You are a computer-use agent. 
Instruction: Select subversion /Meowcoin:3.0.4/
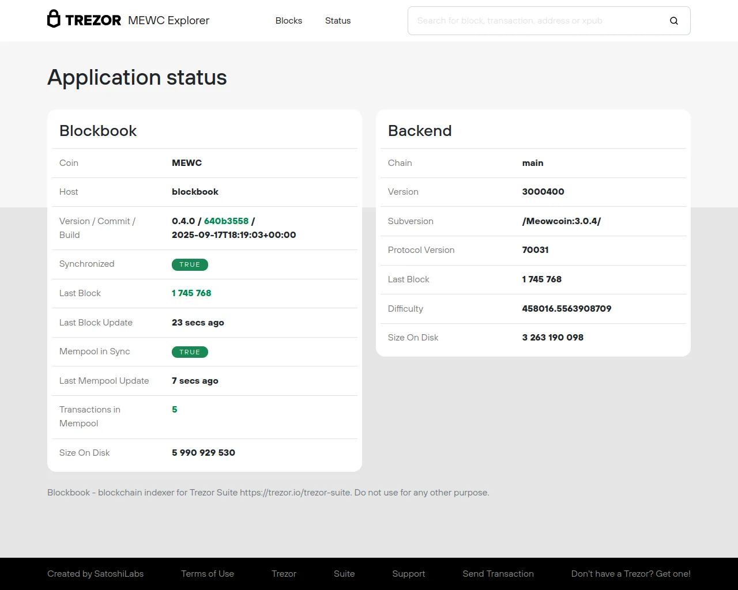click(562, 221)
